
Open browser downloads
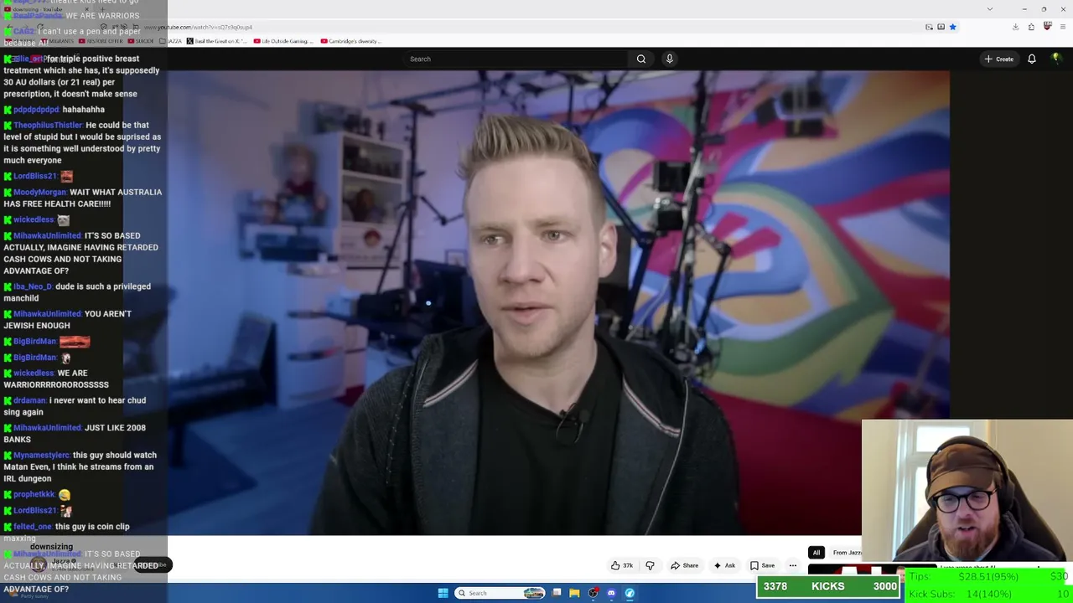[x=1015, y=27]
